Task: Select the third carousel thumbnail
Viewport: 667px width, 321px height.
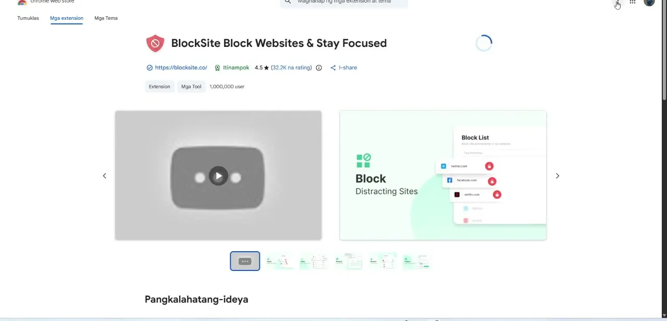Action: pos(314,261)
